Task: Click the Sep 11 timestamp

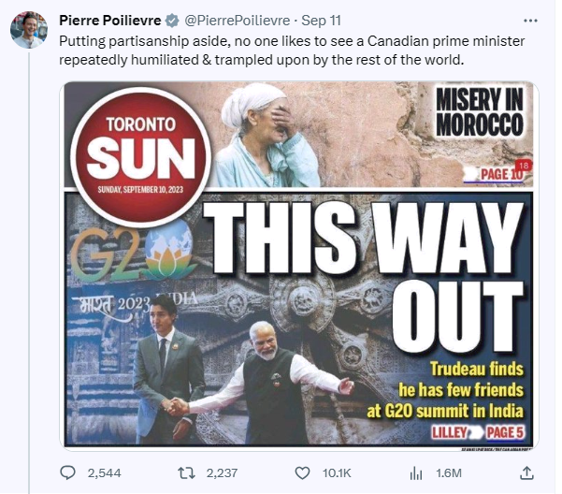Action: point(321,21)
